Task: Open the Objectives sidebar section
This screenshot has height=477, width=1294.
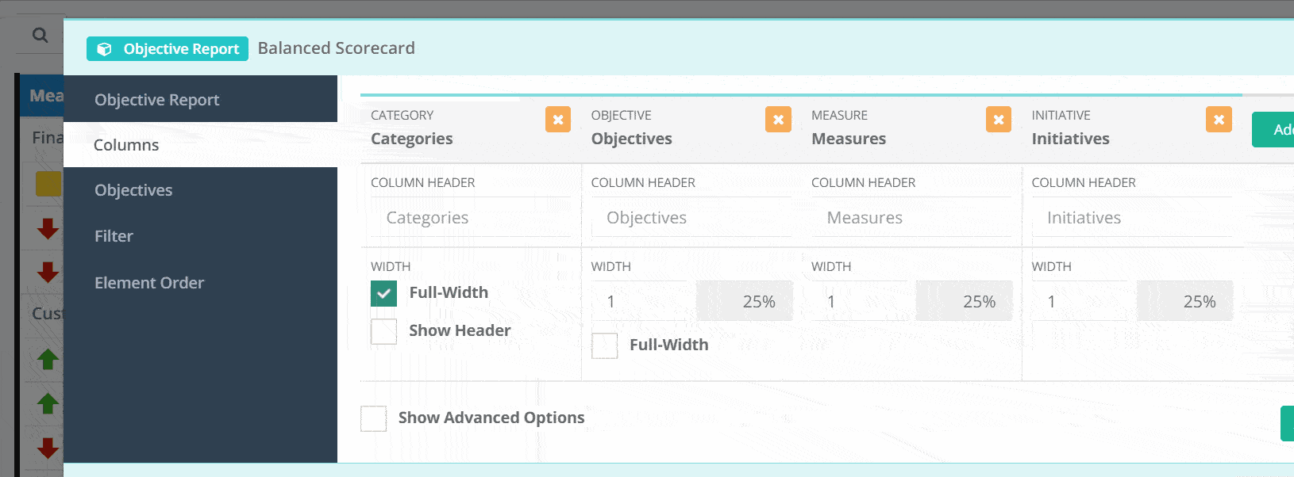Action: tap(133, 189)
